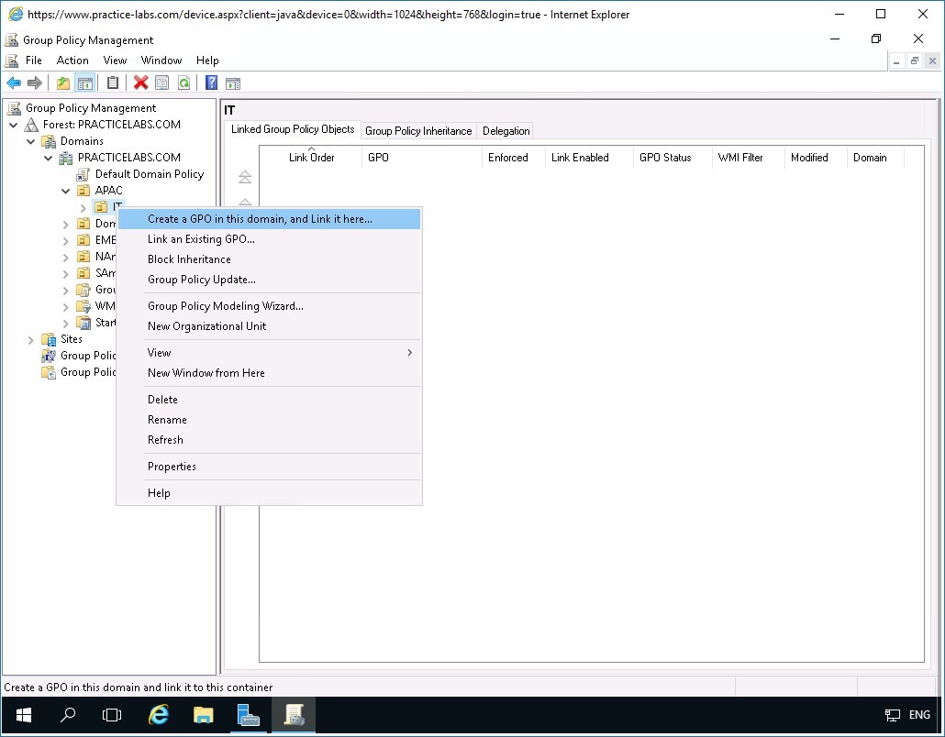Click the ENG language indicator in tray
945x737 pixels.
coord(919,715)
